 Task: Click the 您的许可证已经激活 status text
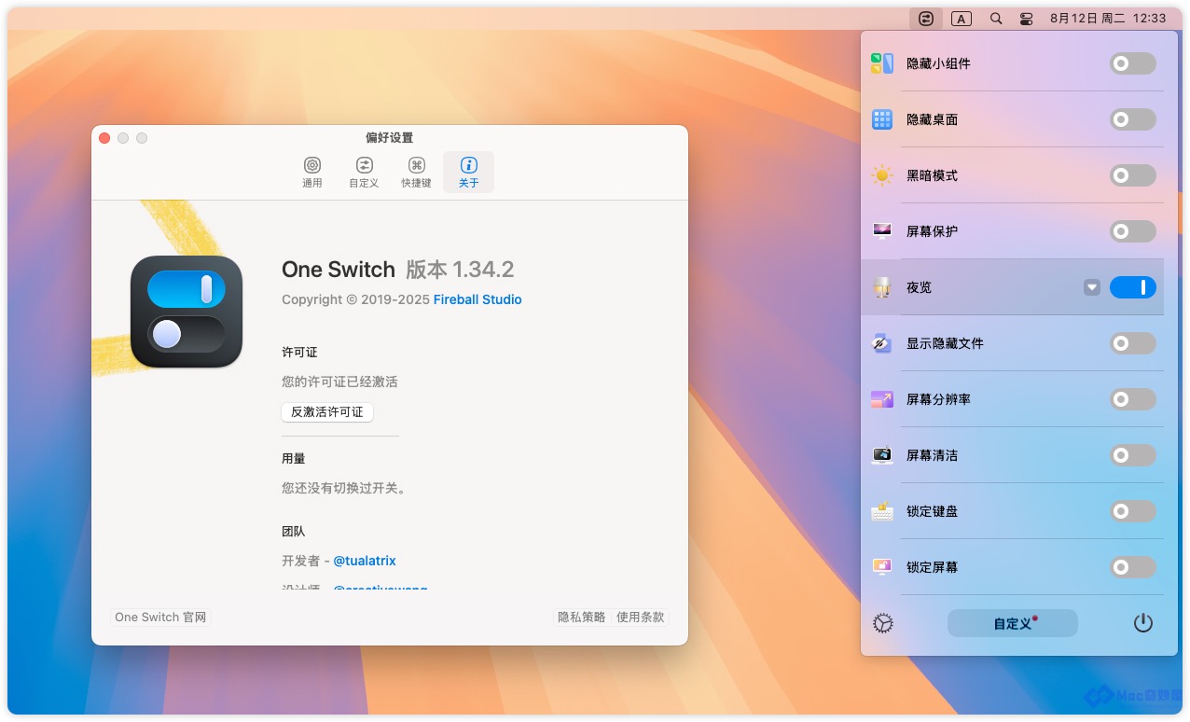pyautogui.click(x=340, y=382)
